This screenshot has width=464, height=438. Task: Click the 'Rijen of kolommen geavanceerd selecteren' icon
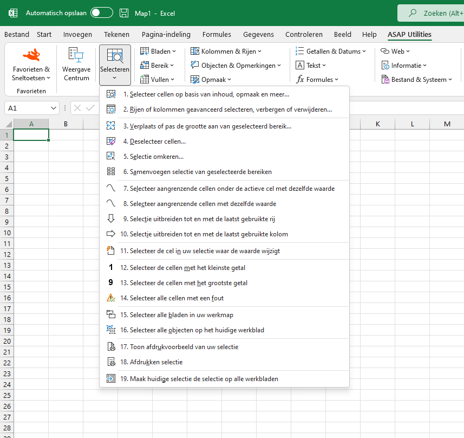click(111, 110)
